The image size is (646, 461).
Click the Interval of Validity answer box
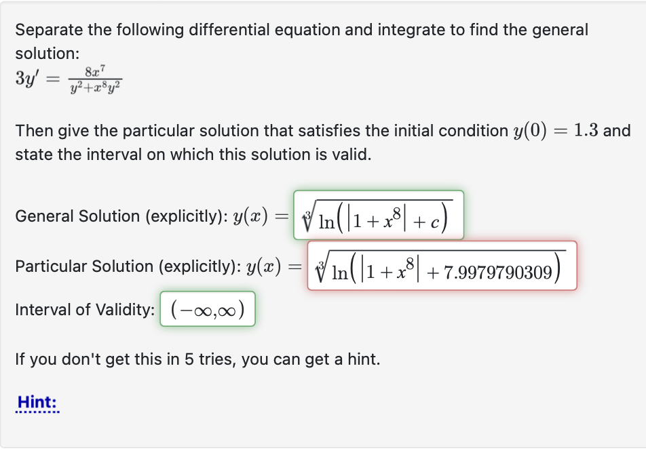pos(208,309)
